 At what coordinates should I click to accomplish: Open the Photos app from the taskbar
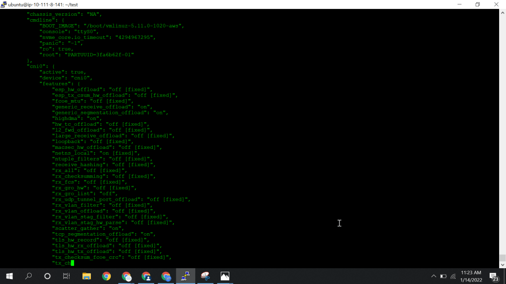tap(225, 277)
